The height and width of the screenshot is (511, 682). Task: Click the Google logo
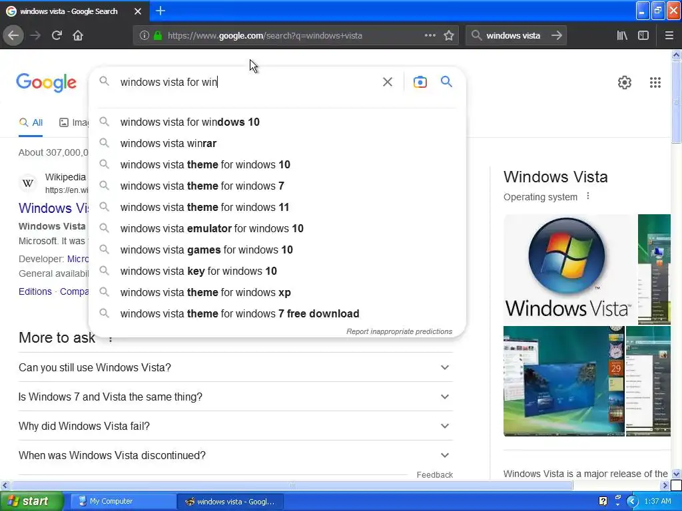(46, 82)
